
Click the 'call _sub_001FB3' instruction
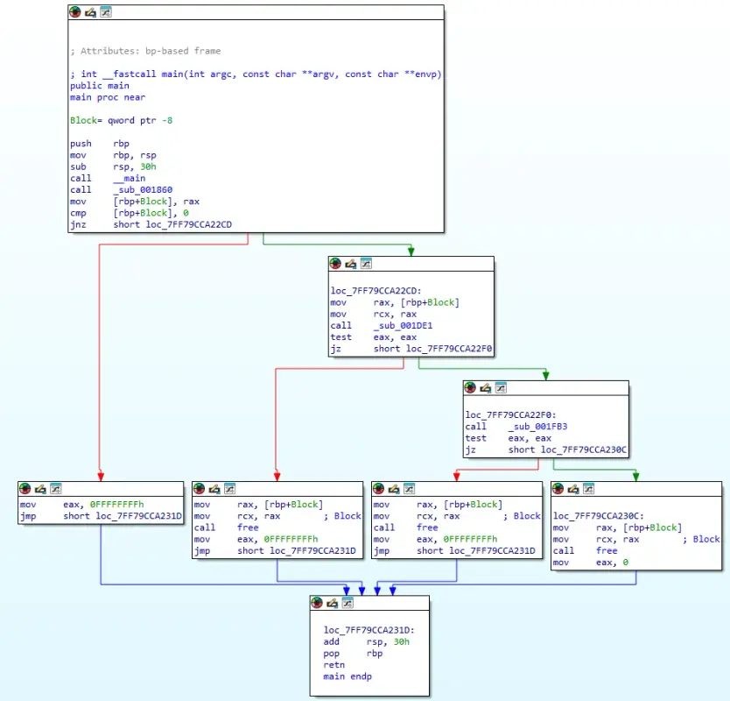click(516, 427)
